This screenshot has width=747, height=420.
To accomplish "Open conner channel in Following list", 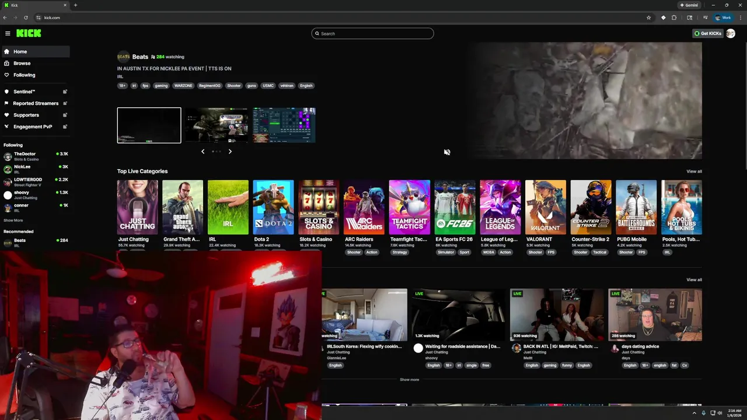I will click(35, 208).
